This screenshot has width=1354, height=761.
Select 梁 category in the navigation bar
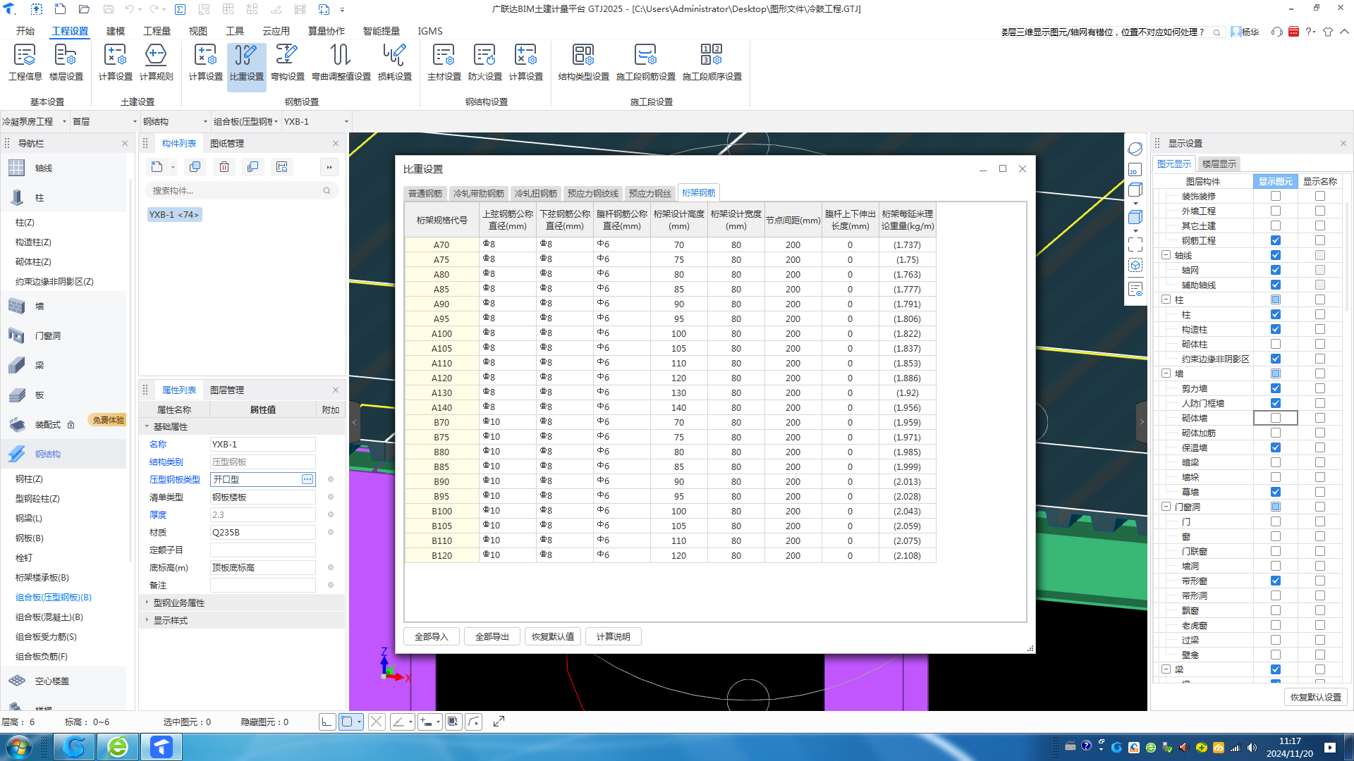pyautogui.click(x=39, y=365)
